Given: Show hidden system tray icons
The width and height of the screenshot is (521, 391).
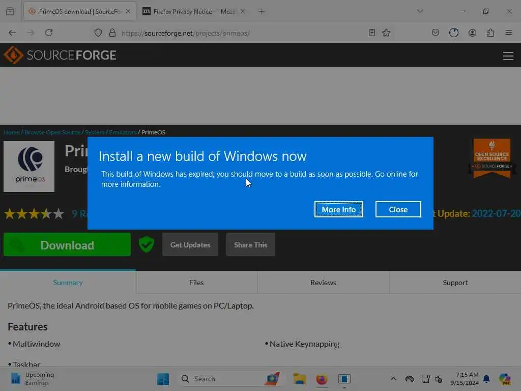Looking at the screenshot, I should tap(393, 379).
